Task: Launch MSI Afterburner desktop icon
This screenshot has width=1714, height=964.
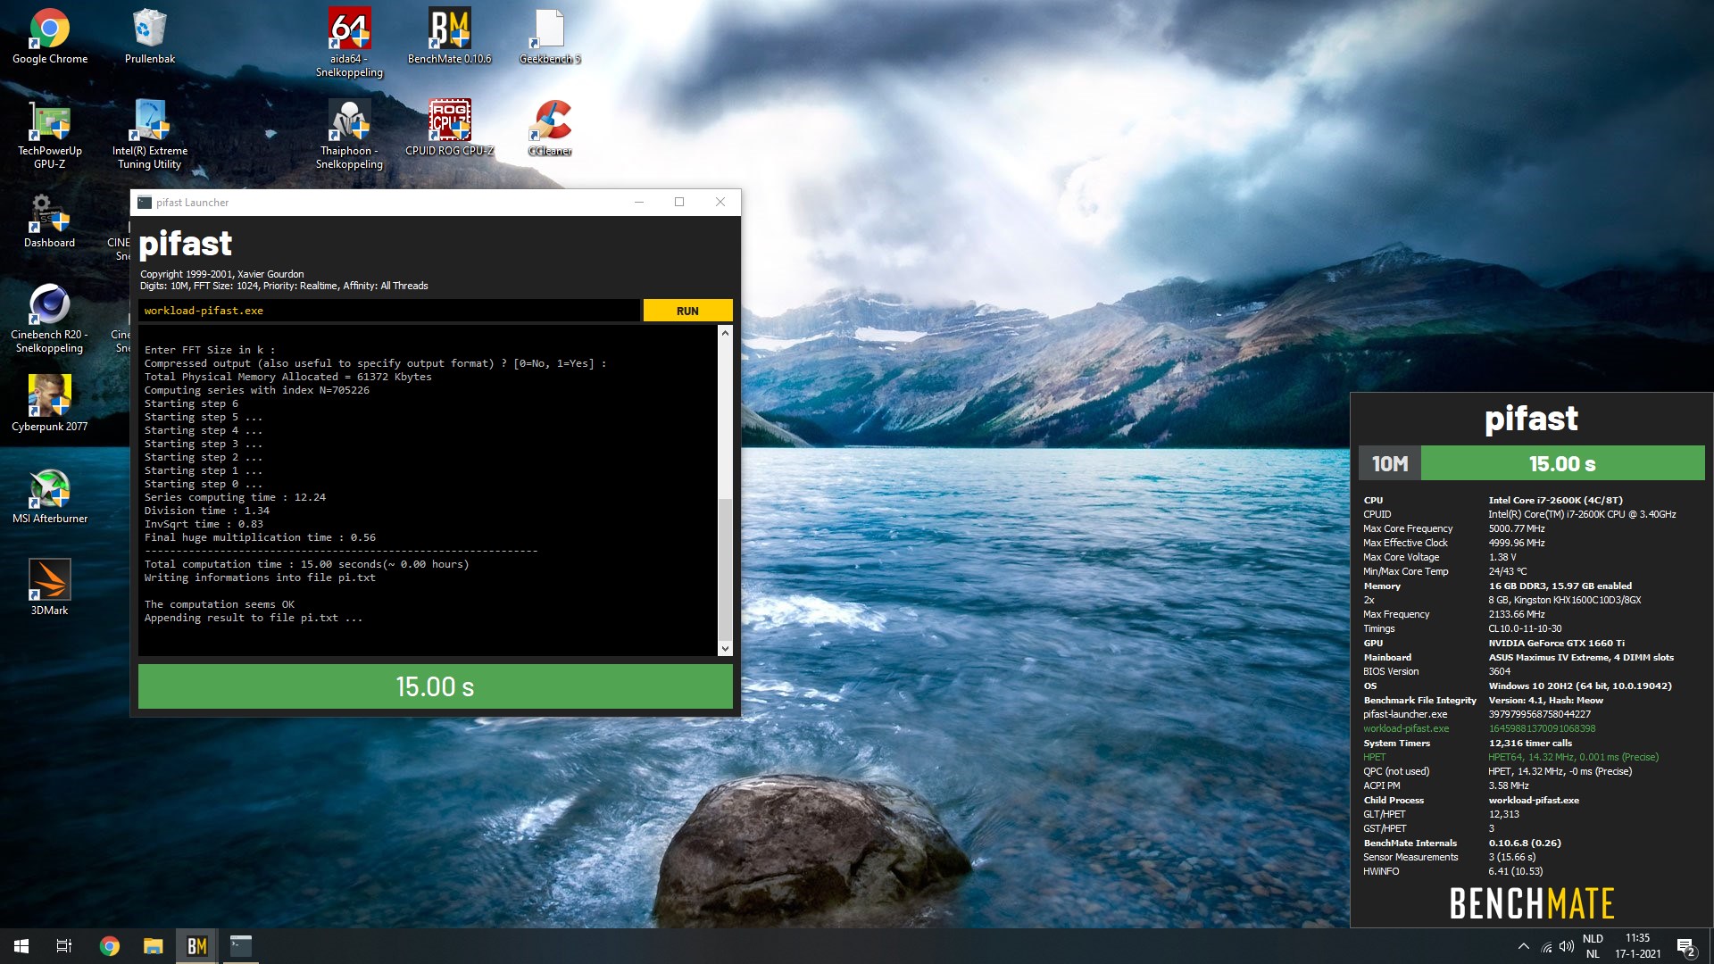Action: point(50,496)
